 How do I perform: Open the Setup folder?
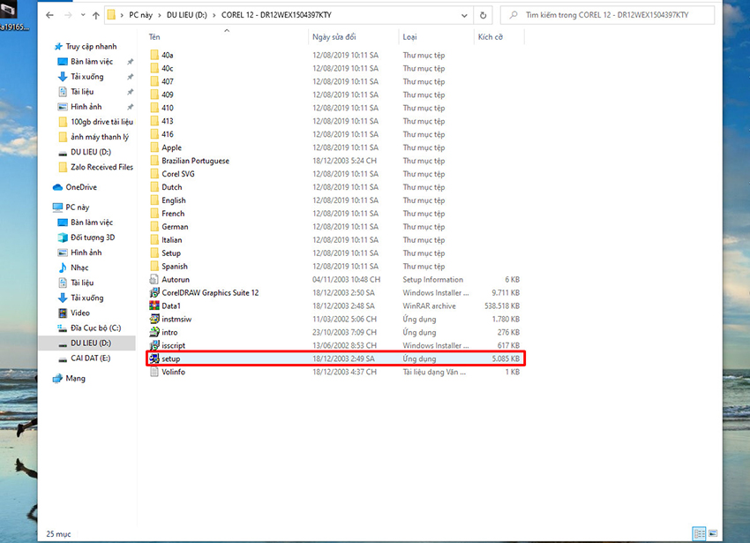[x=171, y=253]
